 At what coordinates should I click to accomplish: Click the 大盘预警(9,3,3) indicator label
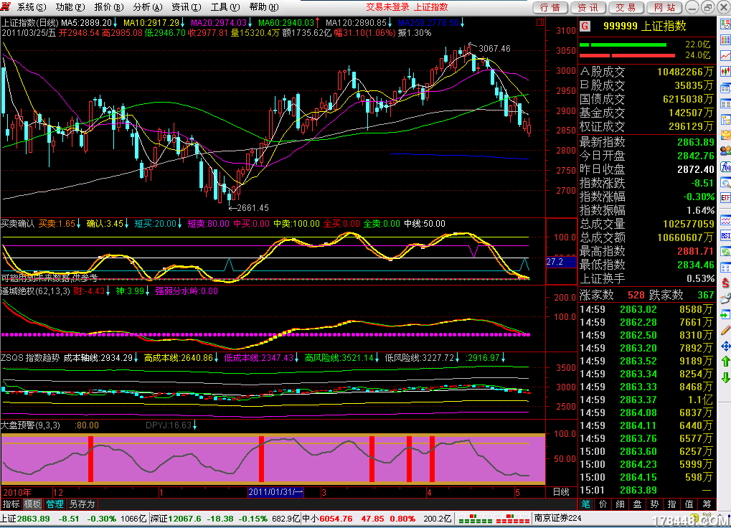pos(31,425)
